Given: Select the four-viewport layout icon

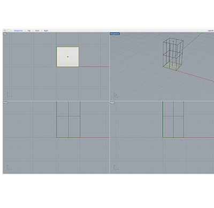Looking at the screenshot, I should 5,30.
